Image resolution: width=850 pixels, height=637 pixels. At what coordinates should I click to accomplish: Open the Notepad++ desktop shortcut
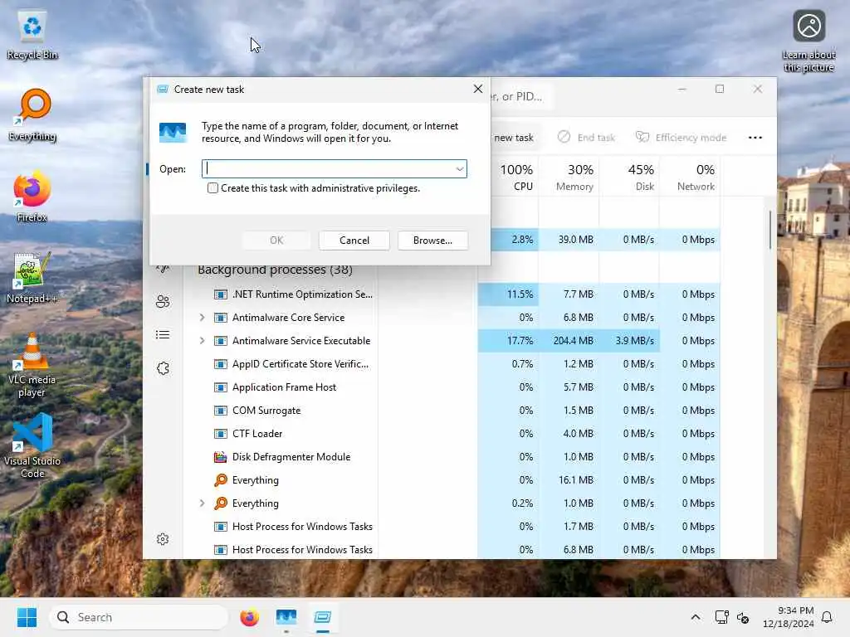32,277
